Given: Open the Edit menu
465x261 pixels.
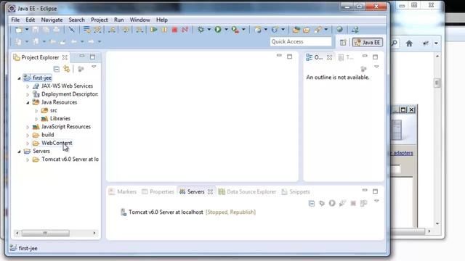Looking at the screenshot, I should tap(31, 20).
